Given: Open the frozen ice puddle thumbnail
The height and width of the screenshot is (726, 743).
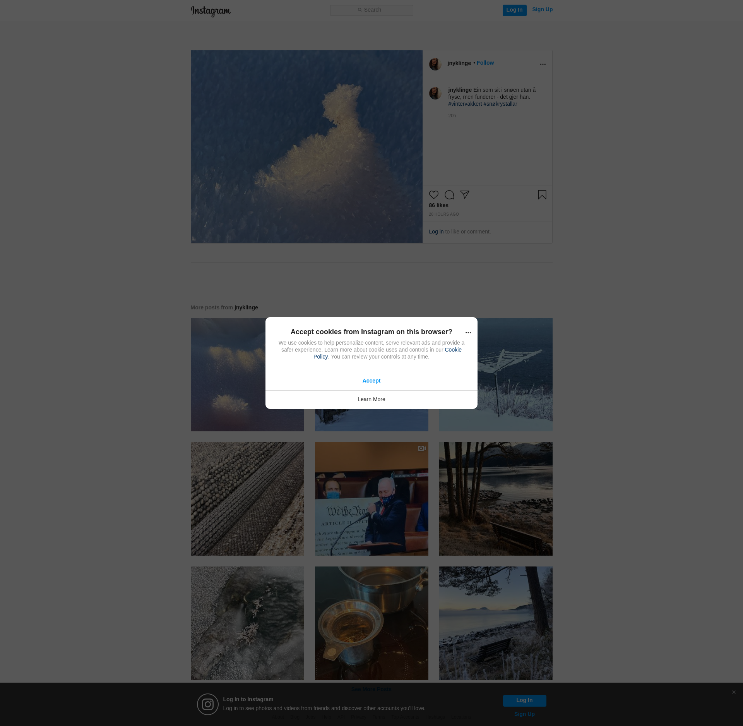Looking at the screenshot, I should (x=247, y=623).
